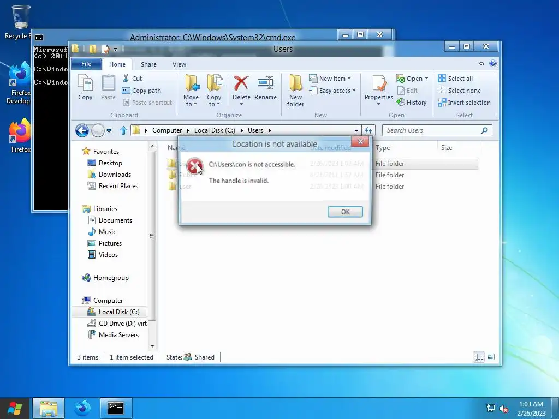Close the Location is not available dialog

point(360,141)
